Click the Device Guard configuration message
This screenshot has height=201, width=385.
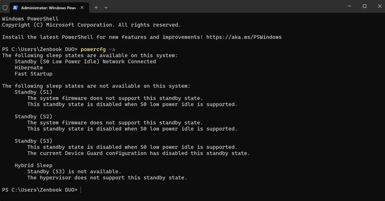click(x=139, y=153)
